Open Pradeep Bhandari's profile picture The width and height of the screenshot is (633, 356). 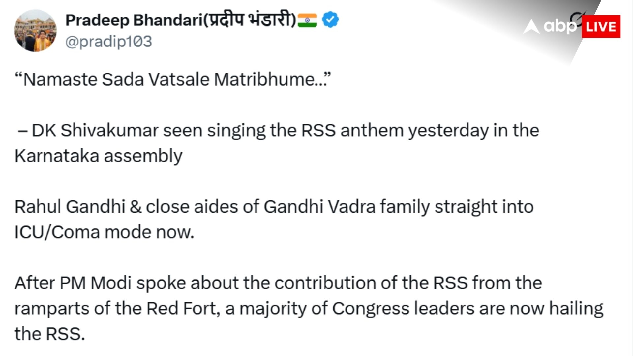(35, 30)
